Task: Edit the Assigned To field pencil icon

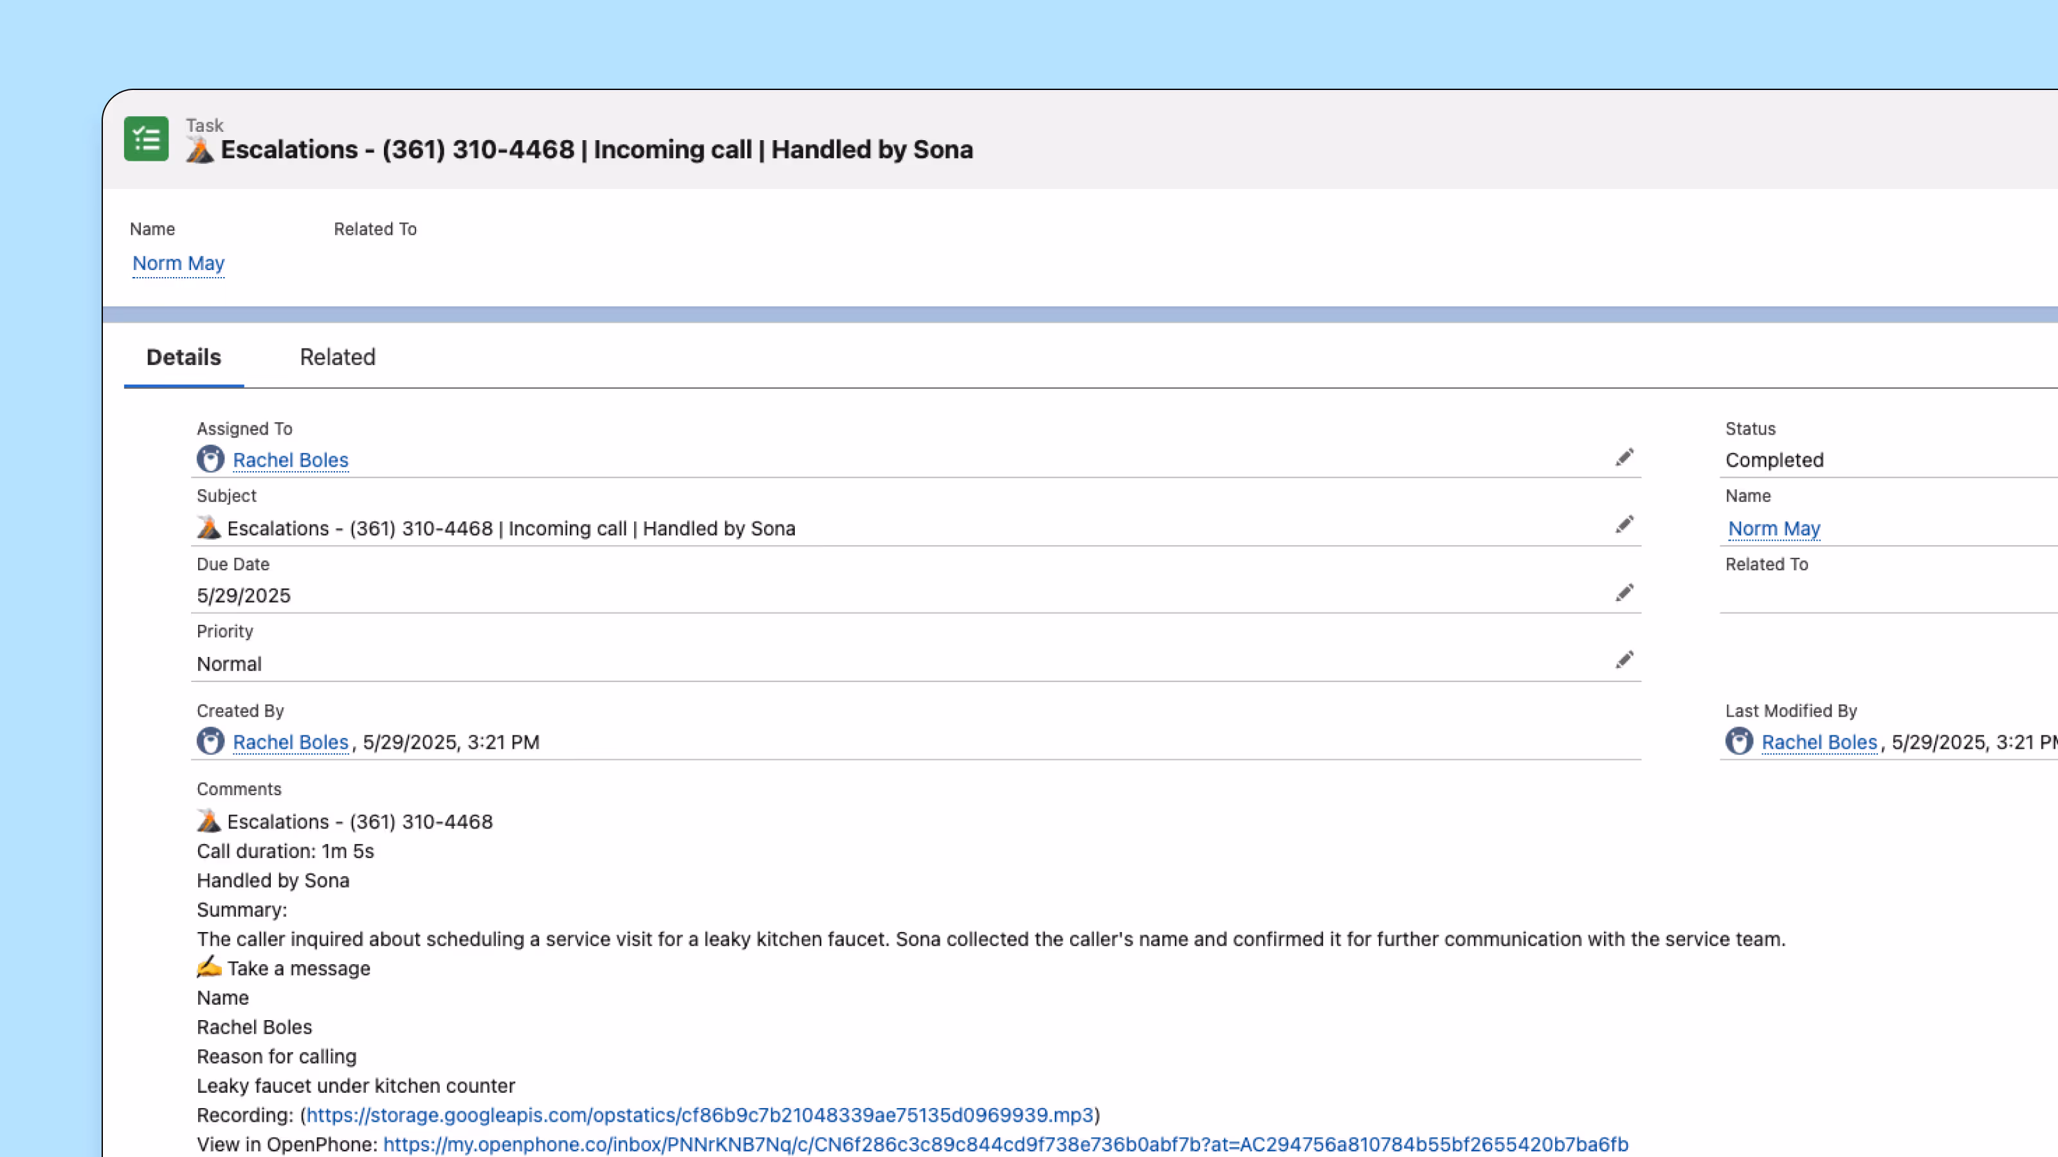Action: [1624, 458]
